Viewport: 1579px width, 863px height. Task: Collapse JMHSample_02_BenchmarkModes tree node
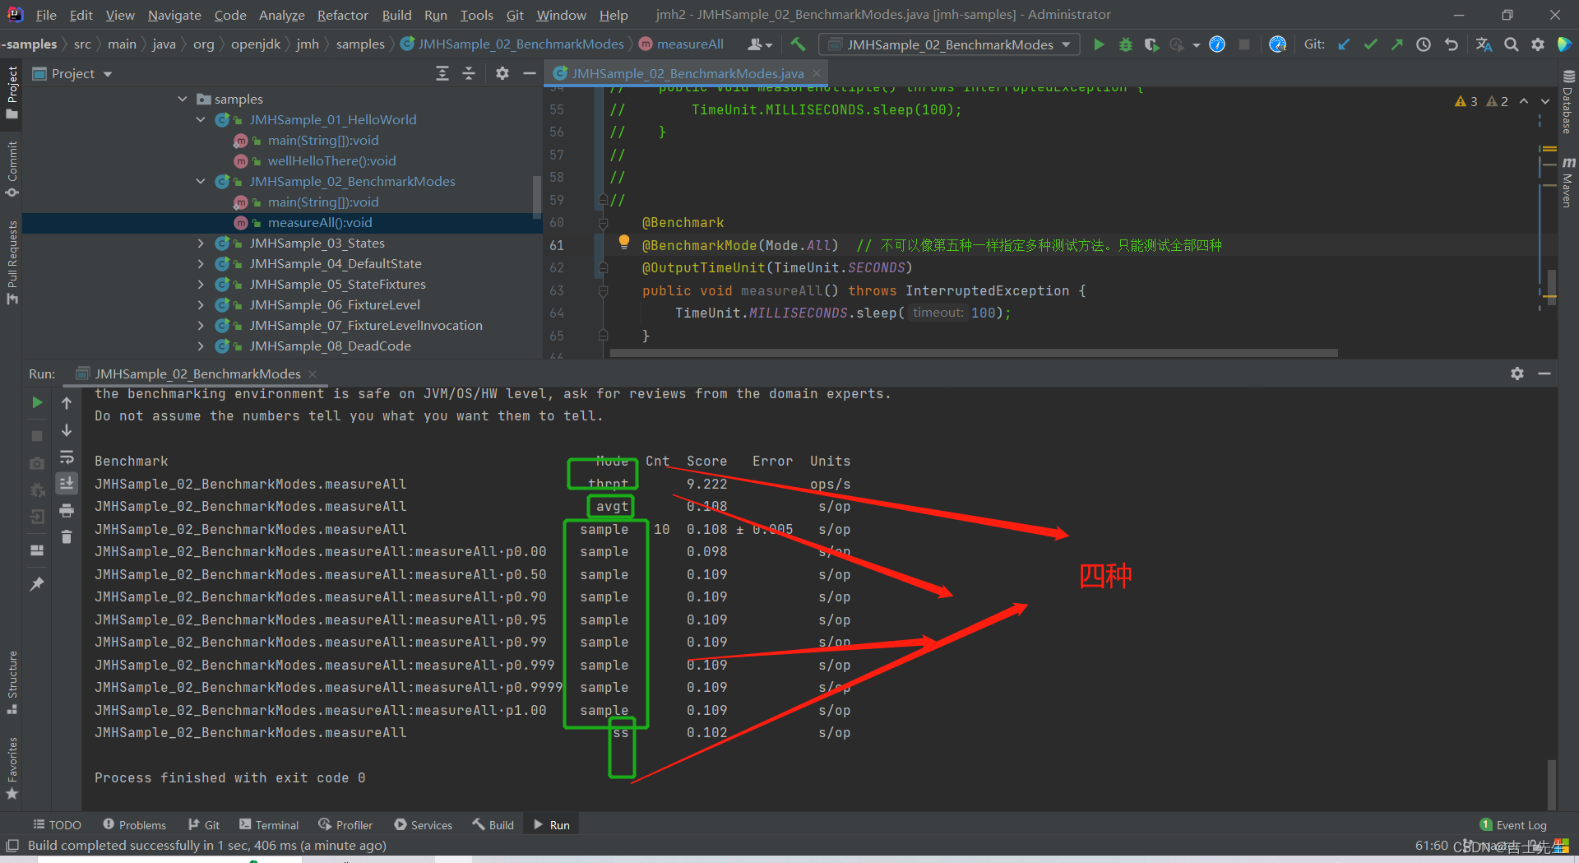[x=201, y=182]
